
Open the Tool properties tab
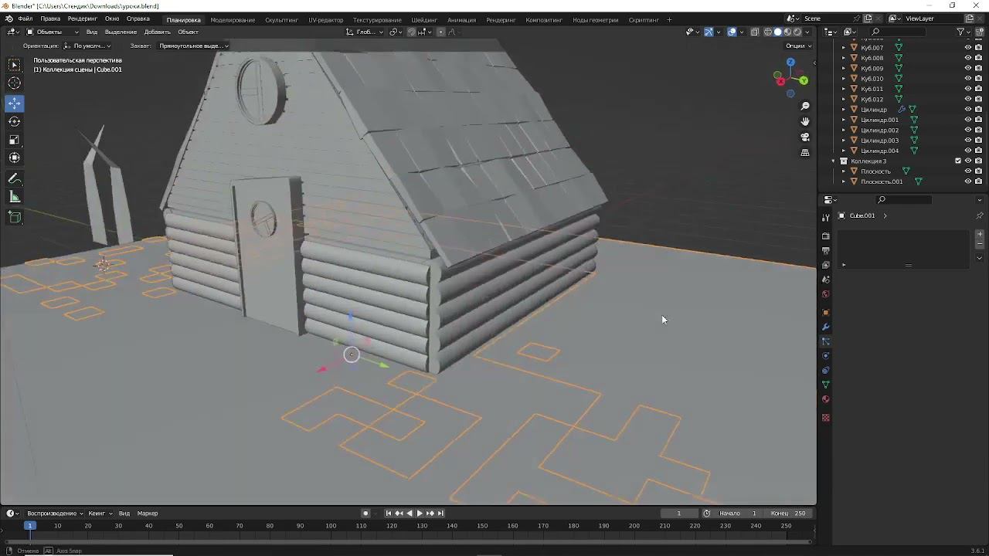(x=826, y=218)
